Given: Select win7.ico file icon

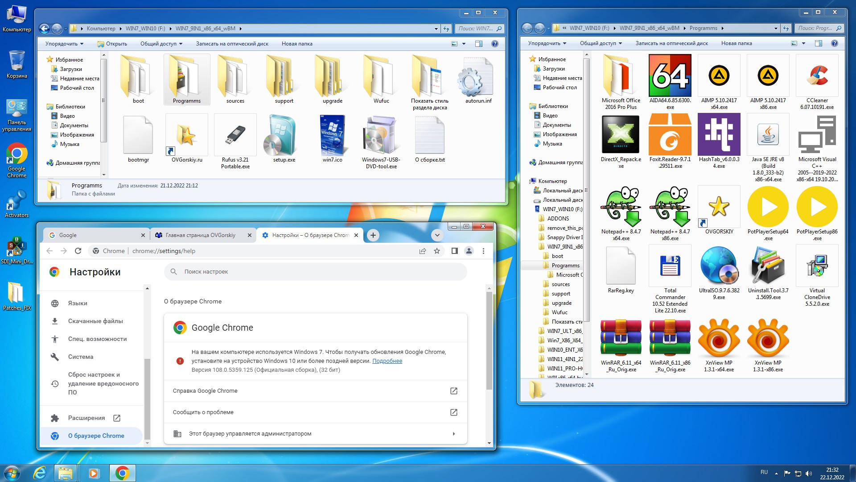Looking at the screenshot, I should pyautogui.click(x=333, y=135).
